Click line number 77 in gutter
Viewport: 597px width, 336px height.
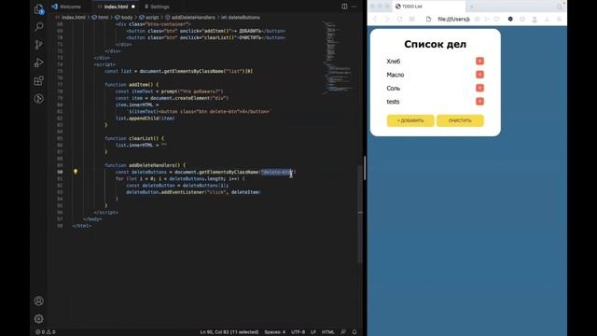tap(60, 85)
